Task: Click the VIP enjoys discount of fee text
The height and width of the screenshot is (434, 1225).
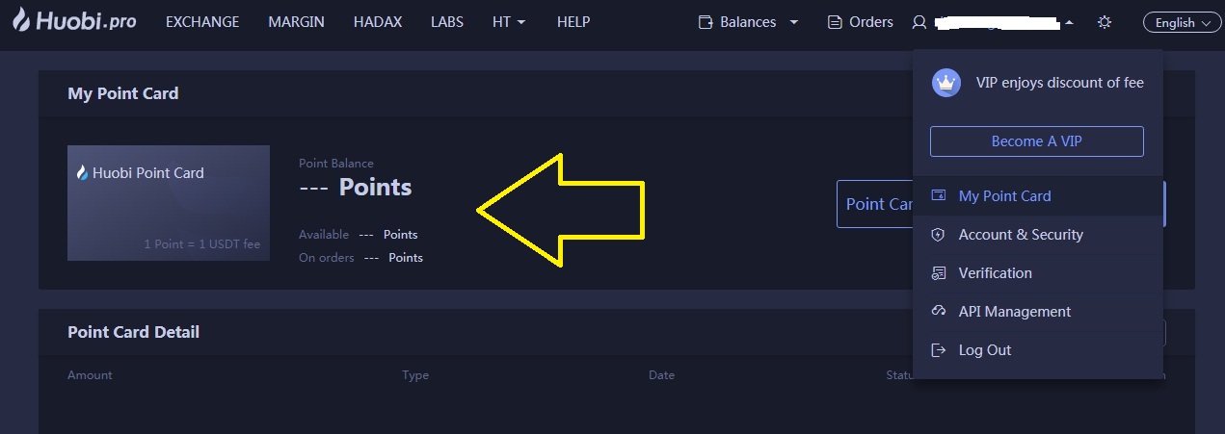Action: pyautogui.click(x=1060, y=83)
